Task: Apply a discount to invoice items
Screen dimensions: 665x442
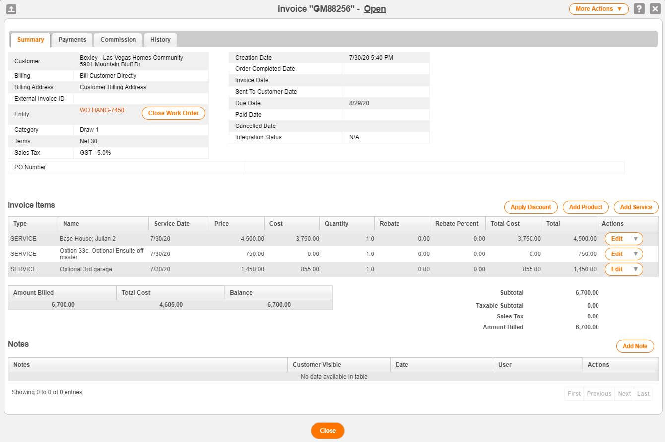Action: [x=531, y=207]
